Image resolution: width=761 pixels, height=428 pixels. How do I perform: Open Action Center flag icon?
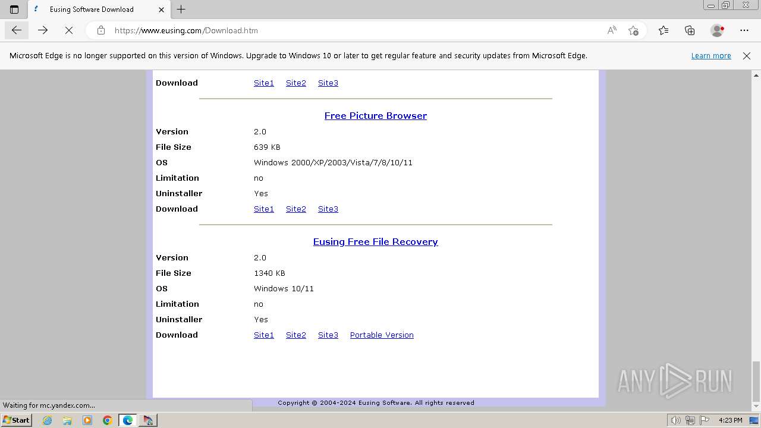click(x=705, y=420)
